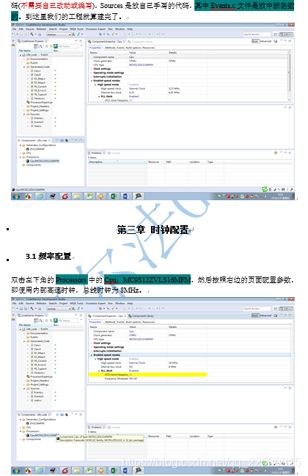308x476 pixels.
Task: Click highlighted Processors word in document paragraph
Action: (x=71, y=279)
